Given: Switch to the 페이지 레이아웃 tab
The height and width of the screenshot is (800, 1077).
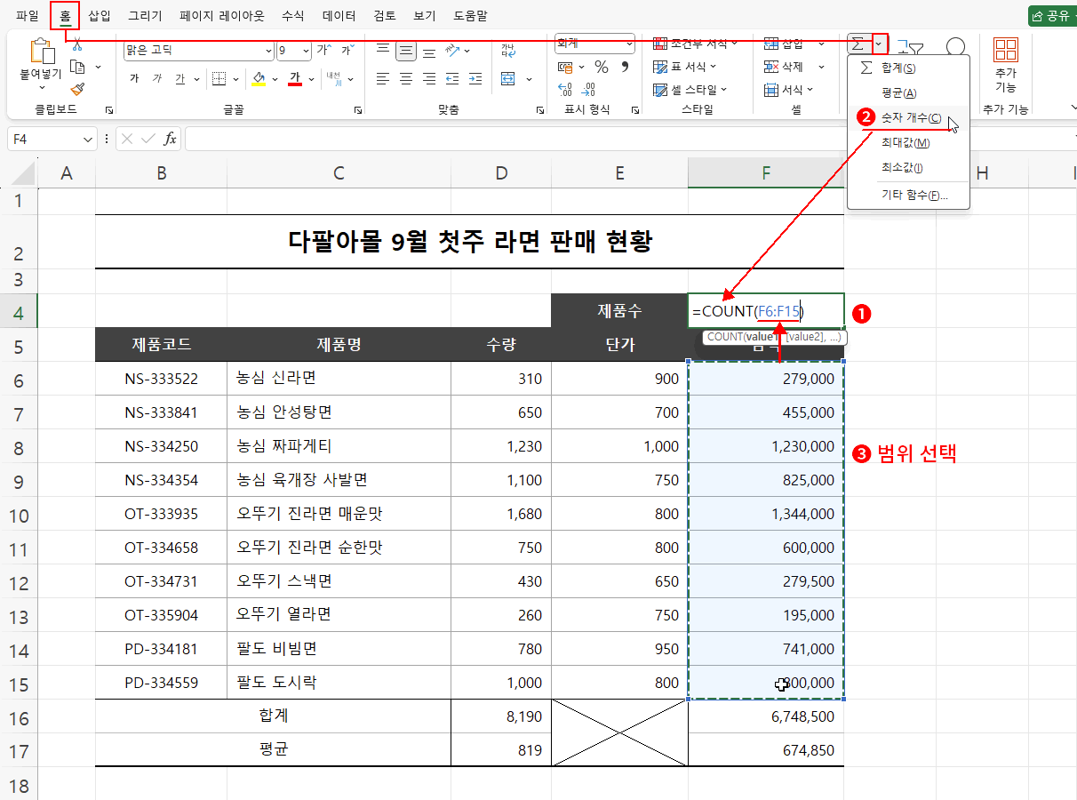Looking at the screenshot, I should [222, 15].
